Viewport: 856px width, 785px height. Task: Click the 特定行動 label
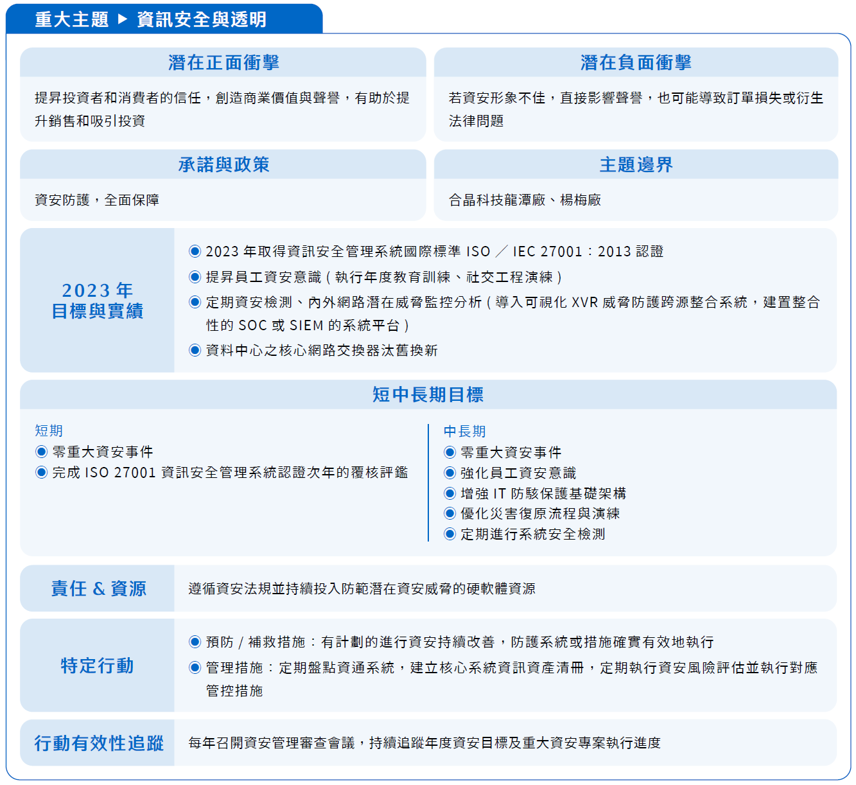click(x=98, y=666)
